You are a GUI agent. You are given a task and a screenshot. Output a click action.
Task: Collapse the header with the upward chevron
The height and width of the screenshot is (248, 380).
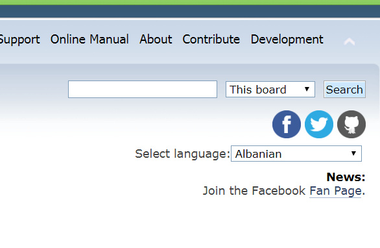(x=350, y=42)
